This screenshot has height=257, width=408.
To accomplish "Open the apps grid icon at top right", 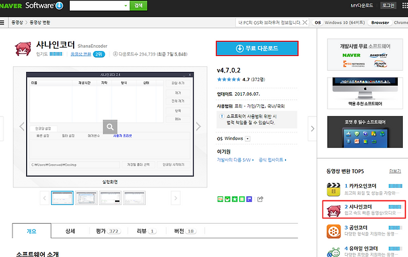I will point(405,6).
